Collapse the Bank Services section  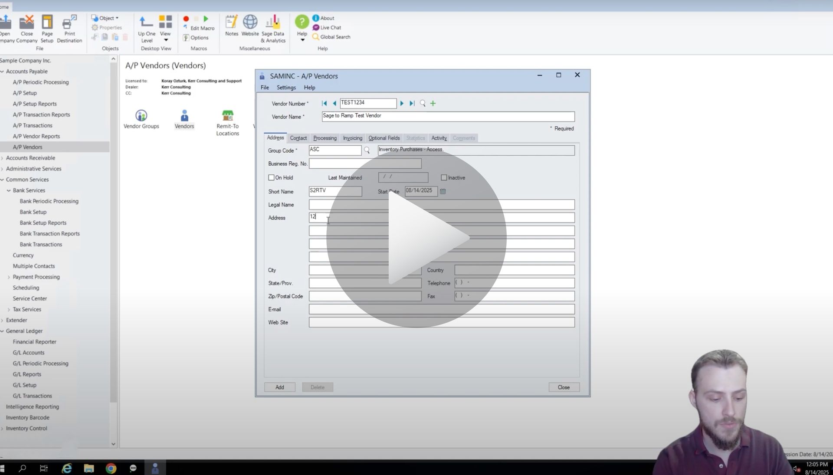click(8, 190)
